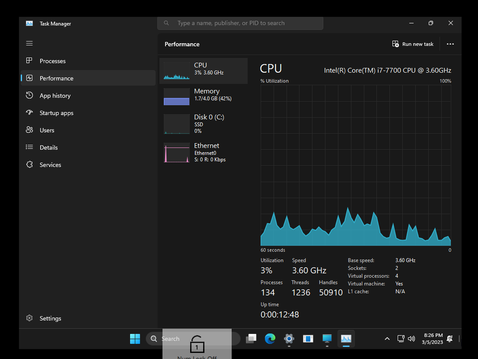This screenshot has width=478, height=359.
Task: Click the Task Manager title bar icon
Action: 29,23
